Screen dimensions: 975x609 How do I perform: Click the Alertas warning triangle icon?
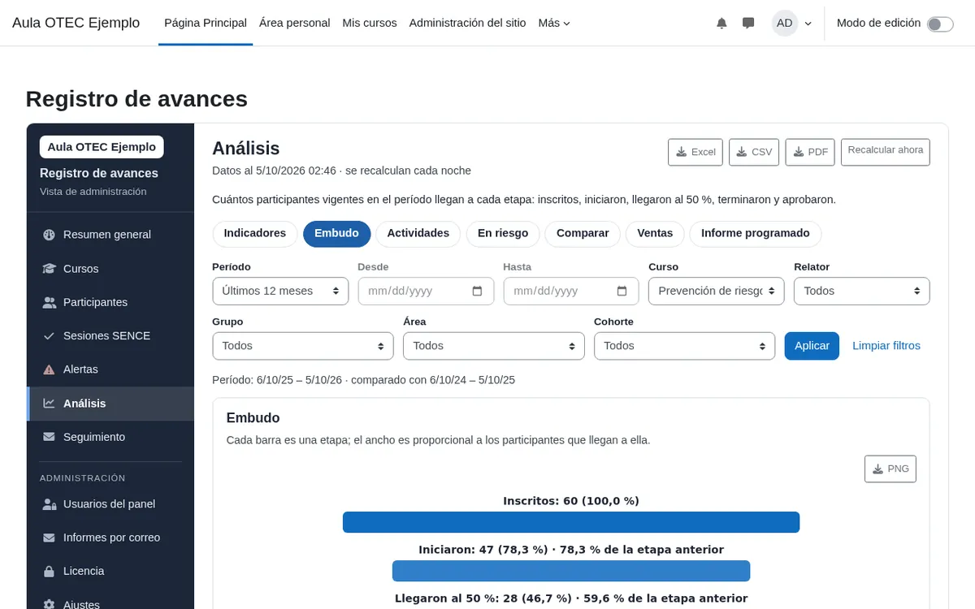[49, 369]
